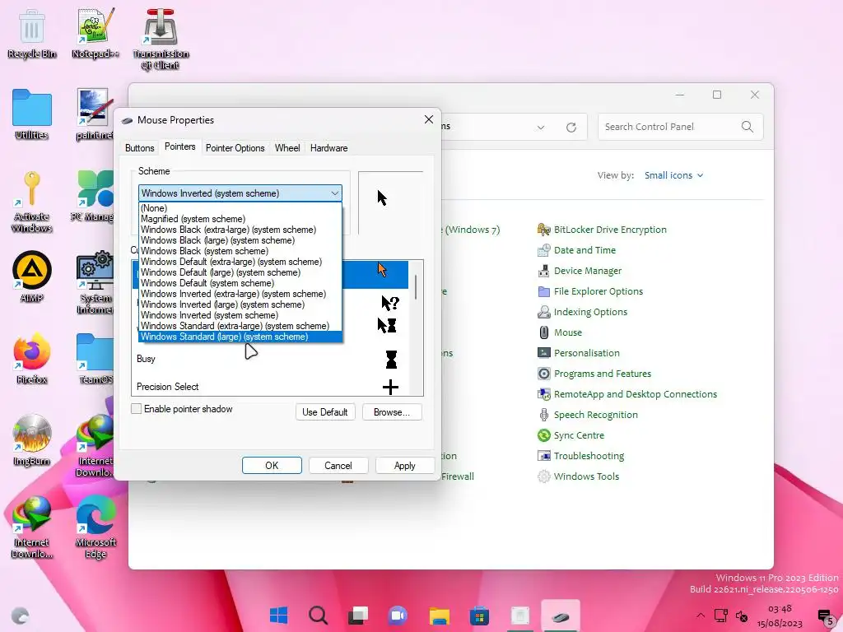Click the refresh button in Control Panel
Image resolution: width=843 pixels, height=632 pixels.
571,128
